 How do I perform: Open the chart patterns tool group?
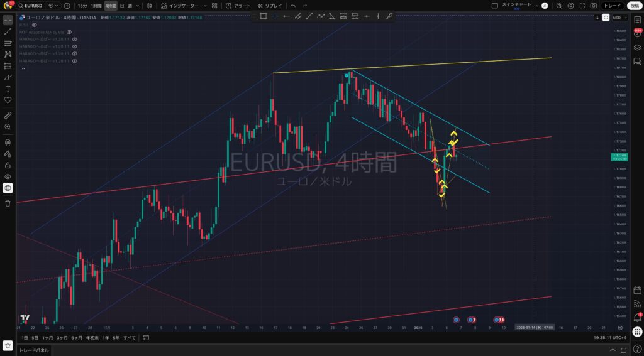(8, 54)
